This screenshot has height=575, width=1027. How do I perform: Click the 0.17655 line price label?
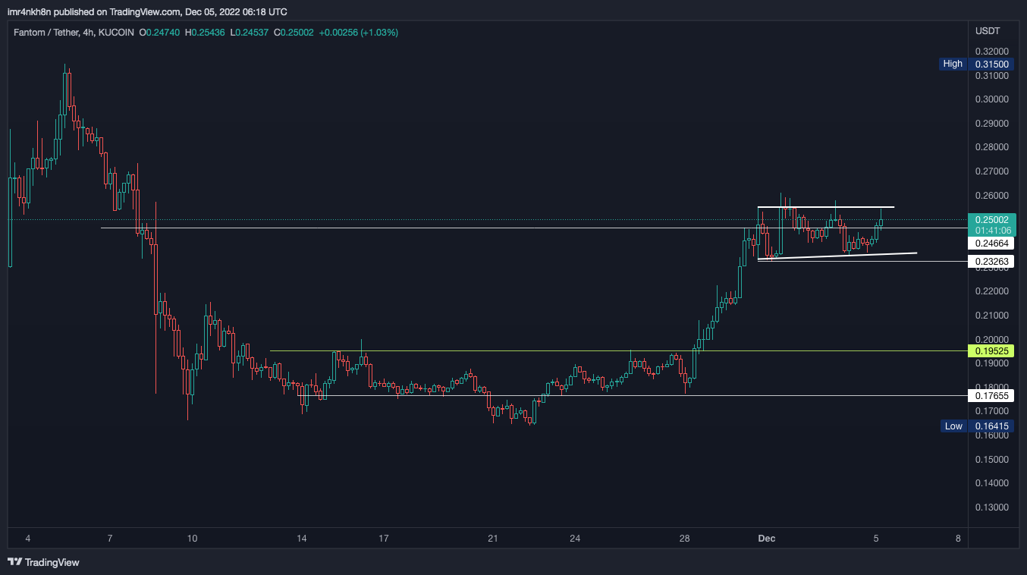coord(991,396)
